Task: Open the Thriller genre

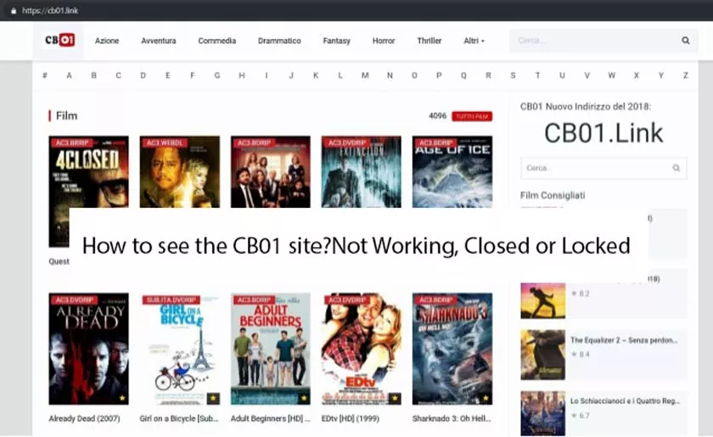Action: 429,41
